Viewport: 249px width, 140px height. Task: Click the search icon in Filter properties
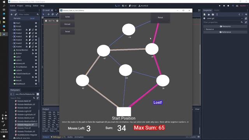[242, 22]
